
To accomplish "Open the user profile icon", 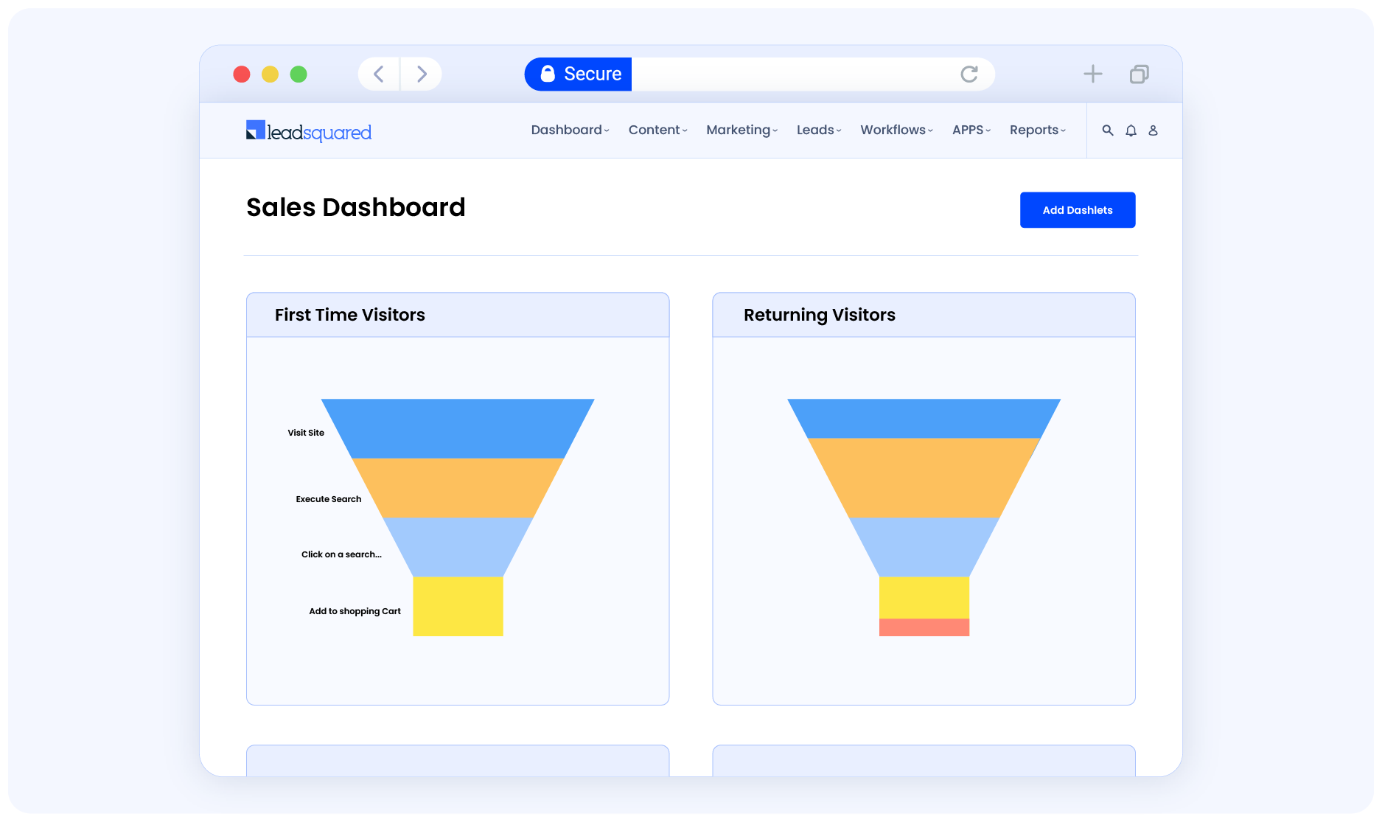I will [1153, 130].
